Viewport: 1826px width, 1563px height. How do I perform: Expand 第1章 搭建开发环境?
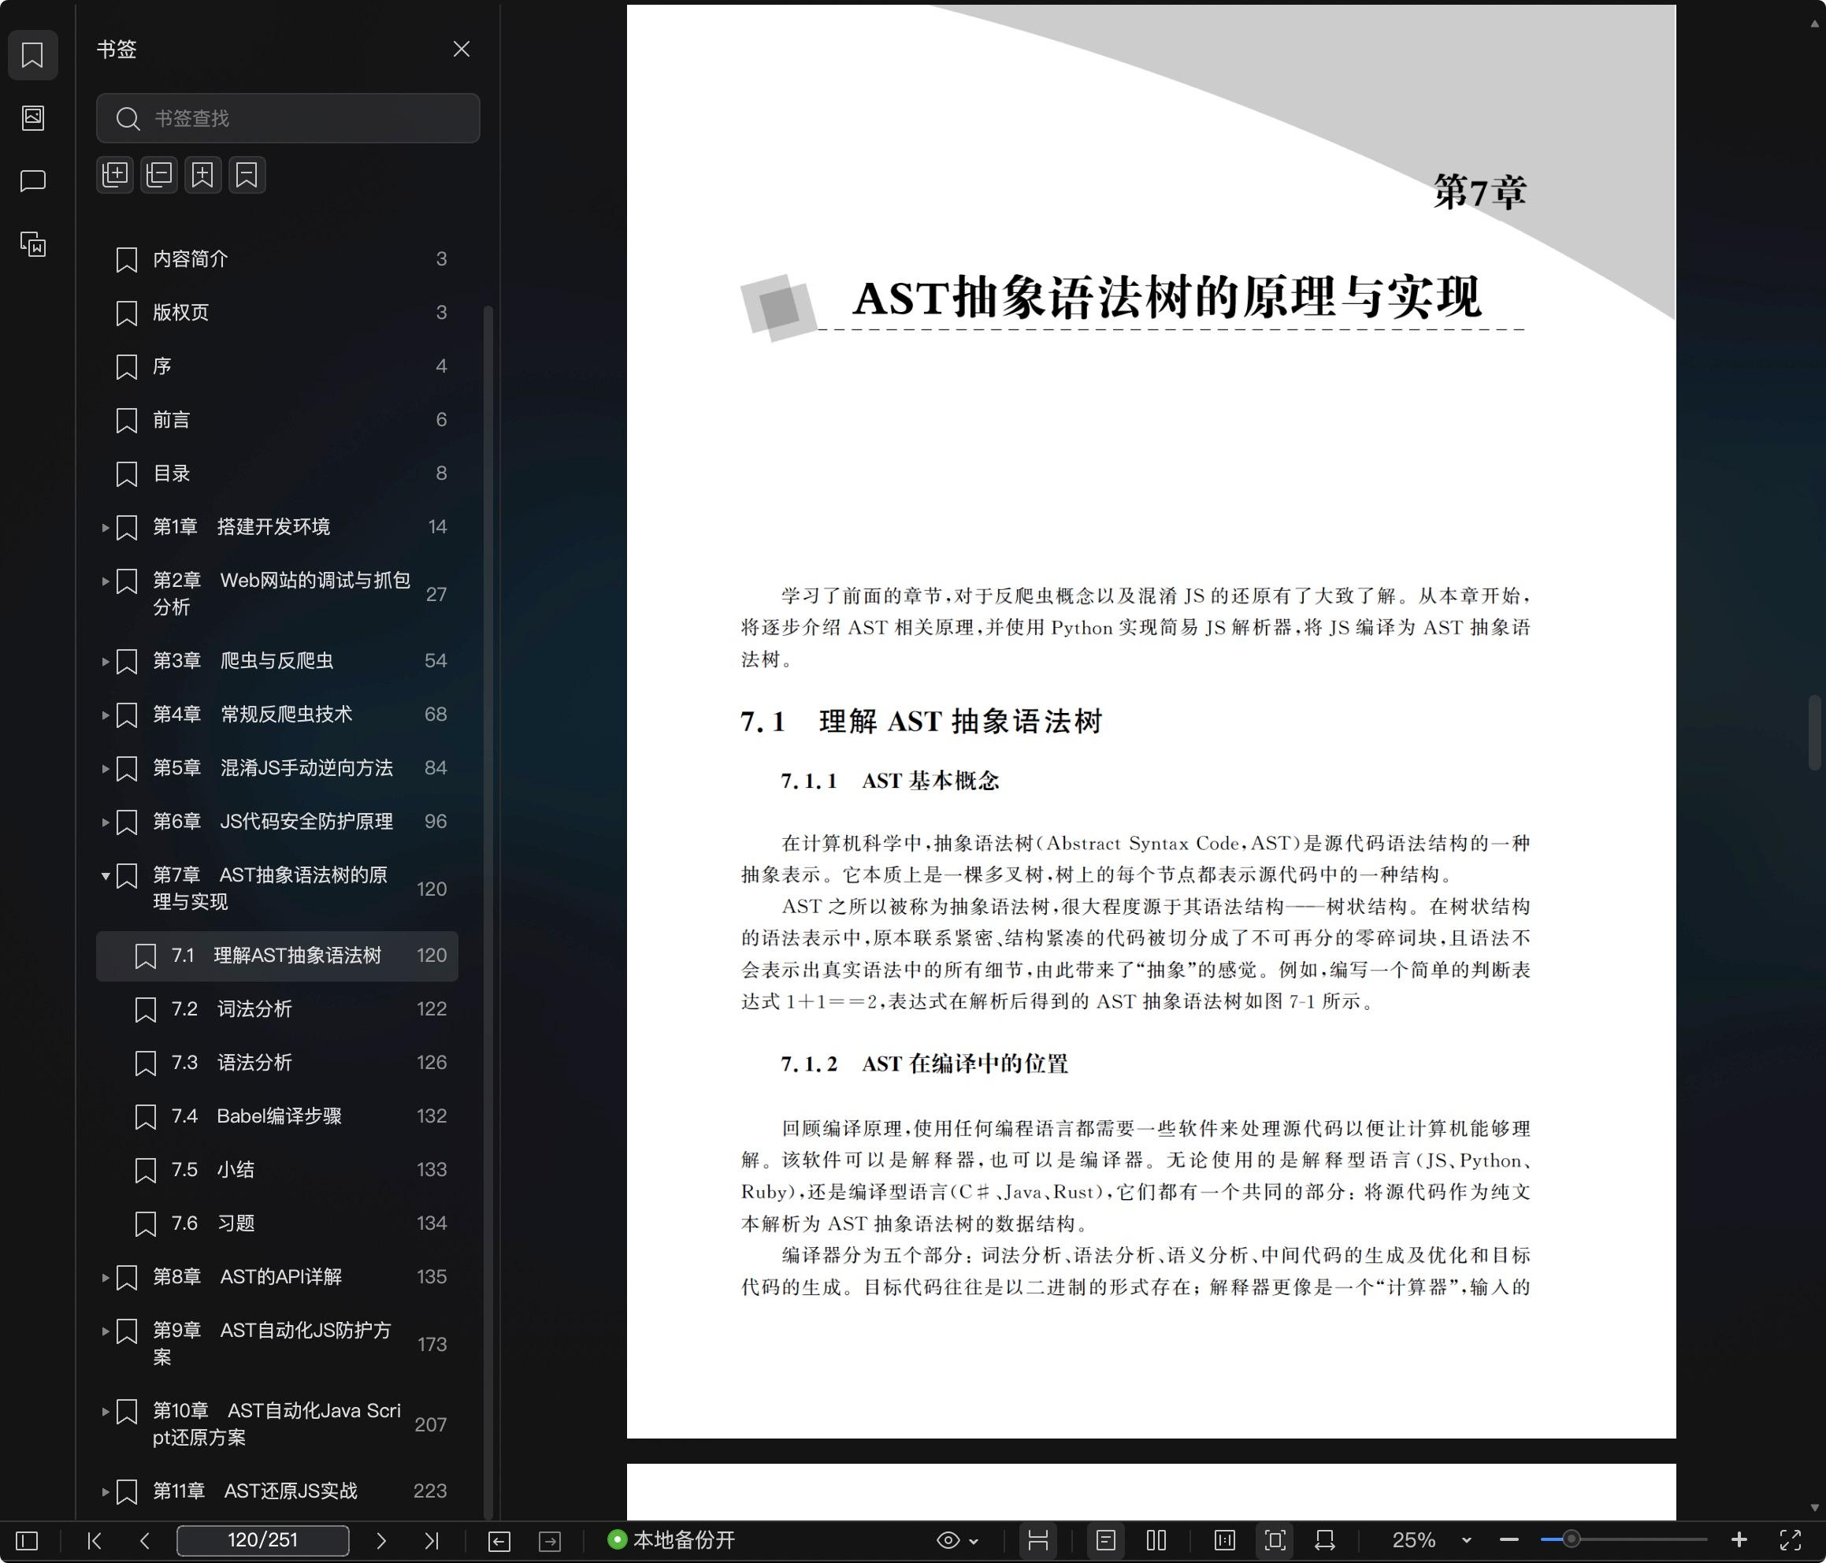click(105, 528)
